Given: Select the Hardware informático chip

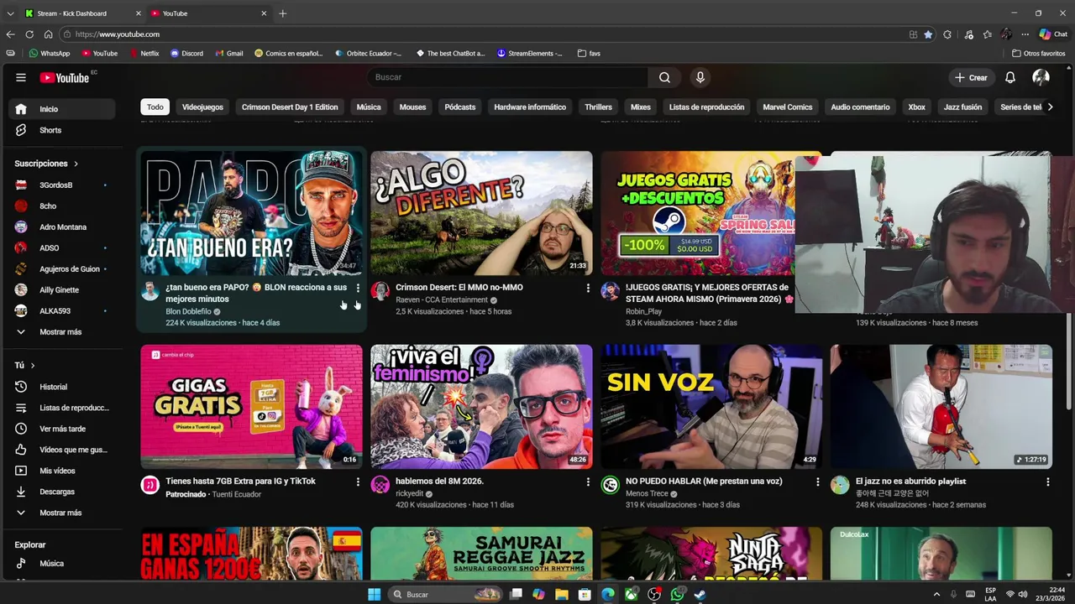Looking at the screenshot, I should (530, 107).
